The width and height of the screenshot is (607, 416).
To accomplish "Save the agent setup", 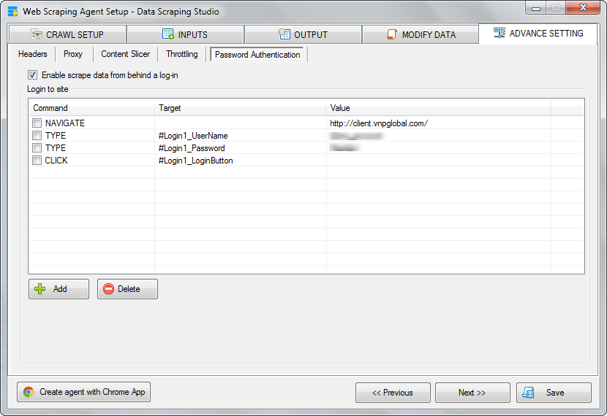I will coord(554,393).
